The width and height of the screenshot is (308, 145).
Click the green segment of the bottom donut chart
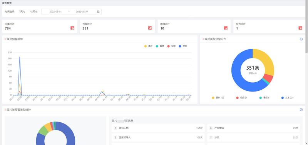pyautogui.click(x=43, y=131)
